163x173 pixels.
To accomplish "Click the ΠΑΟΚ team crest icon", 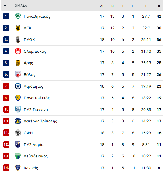I will (x=18, y=40).
